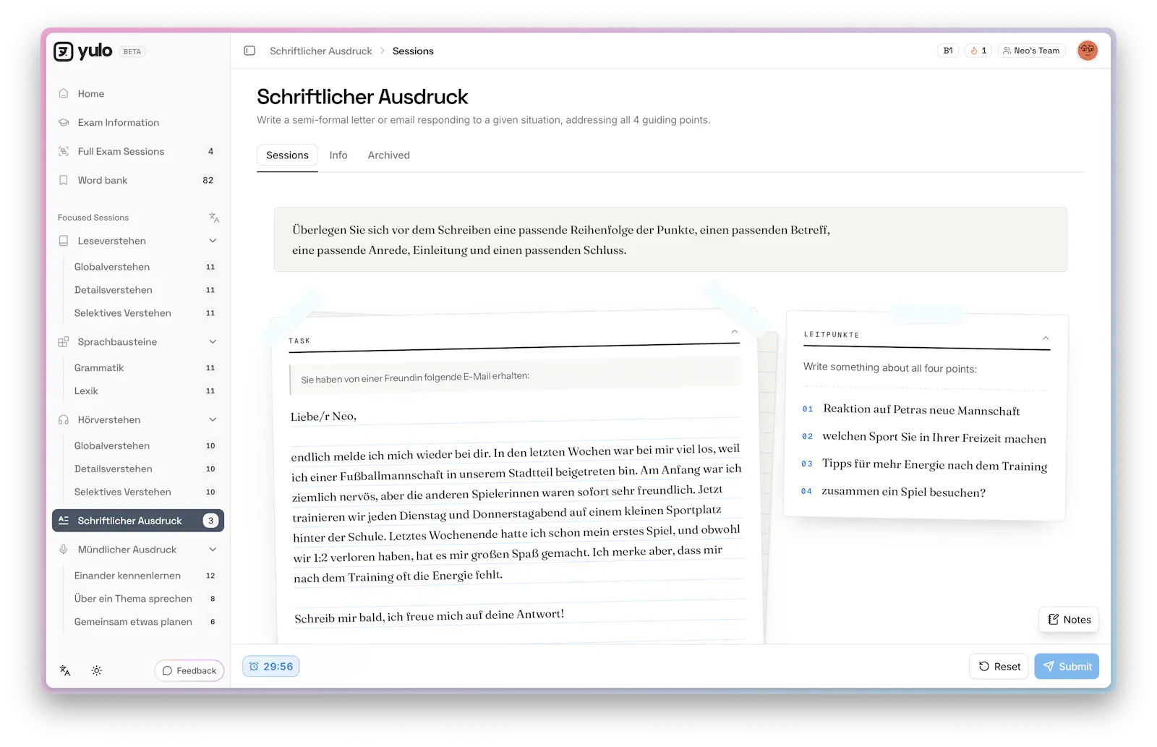Click the Mündlicher Ausdruck microphone icon

64,550
